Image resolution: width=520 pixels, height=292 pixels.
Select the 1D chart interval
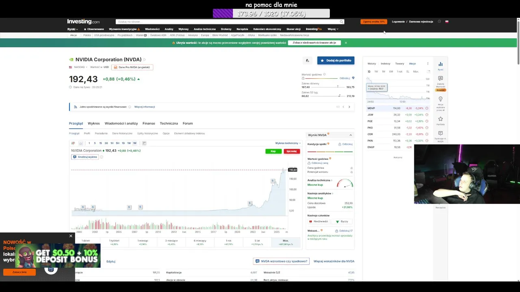click(x=123, y=143)
